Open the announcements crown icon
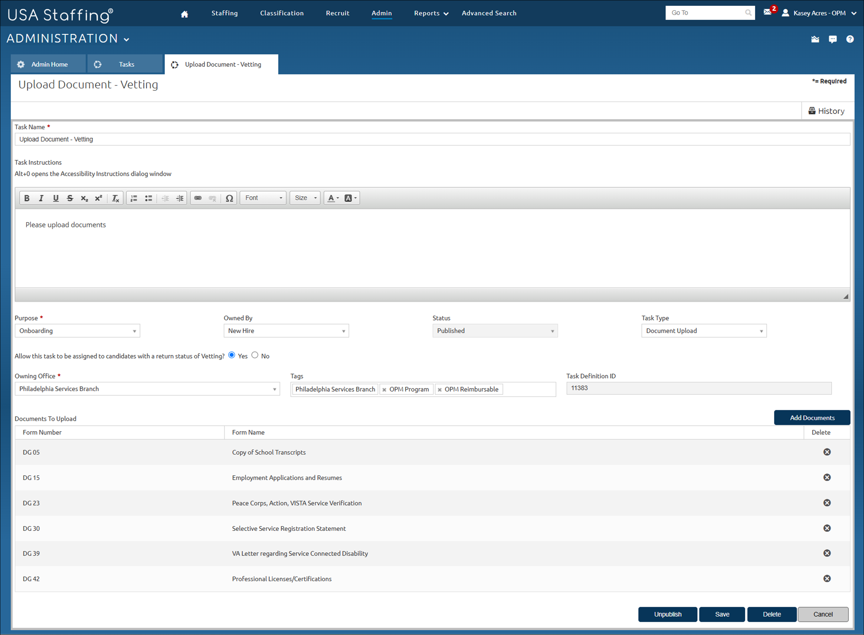The height and width of the screenshot is (635, 864). pyautogui.click(x=815, y=39)
